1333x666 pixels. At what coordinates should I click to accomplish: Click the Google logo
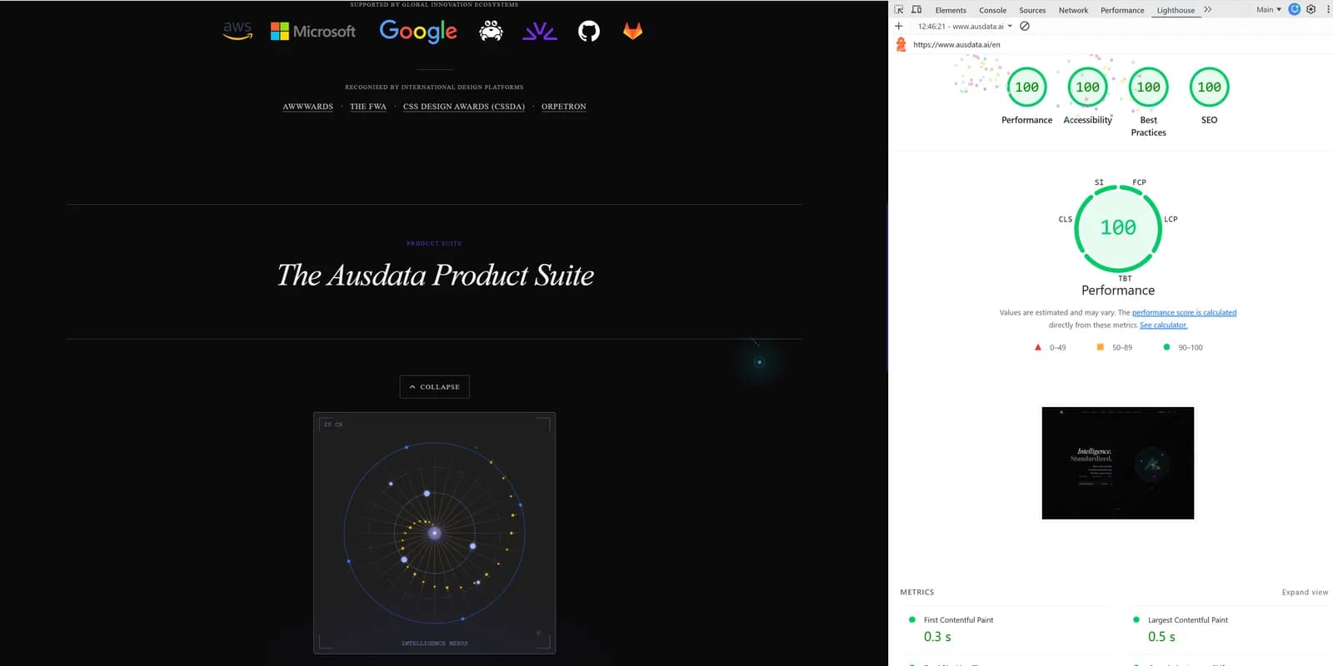(418, 32)
